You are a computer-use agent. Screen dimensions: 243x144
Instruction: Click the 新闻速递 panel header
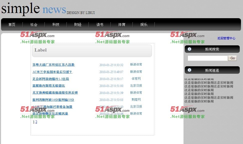click(212, 70)
